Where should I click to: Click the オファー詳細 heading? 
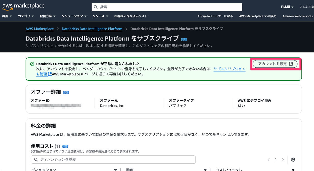click(46, 92)
